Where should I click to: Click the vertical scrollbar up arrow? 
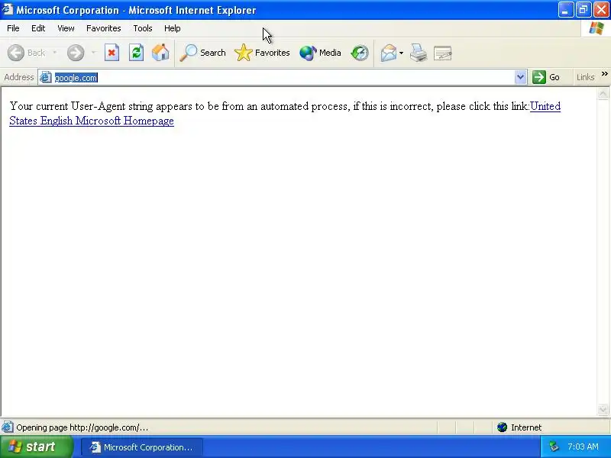603,94
